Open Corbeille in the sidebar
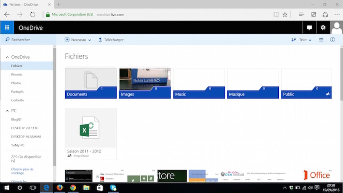The image size is (343, 193). (17, 100)
